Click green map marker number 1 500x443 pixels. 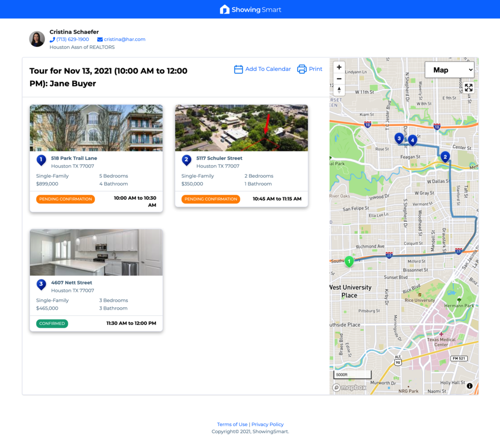(x=349, y=261)
